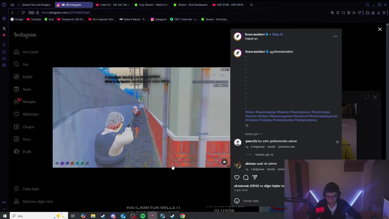Click the comment bubble icon

point(246,177)
